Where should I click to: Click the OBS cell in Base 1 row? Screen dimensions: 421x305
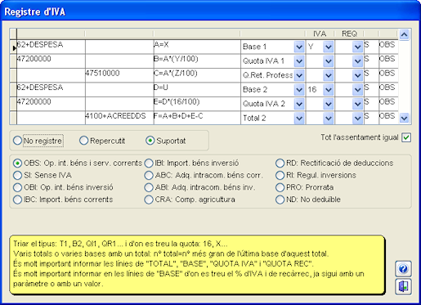click(388, 47)
